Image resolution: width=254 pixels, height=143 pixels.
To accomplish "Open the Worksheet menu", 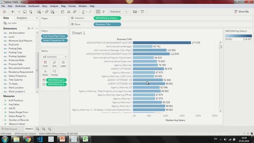I will 20,6.
